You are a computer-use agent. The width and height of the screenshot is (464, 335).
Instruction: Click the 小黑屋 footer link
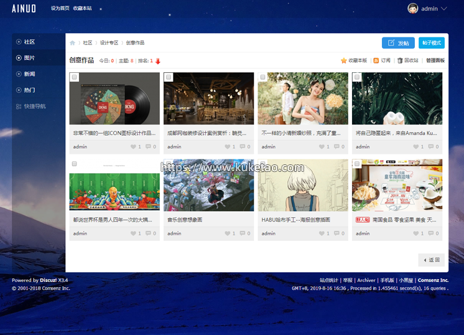pyautogui.click(x=406, y=280)
